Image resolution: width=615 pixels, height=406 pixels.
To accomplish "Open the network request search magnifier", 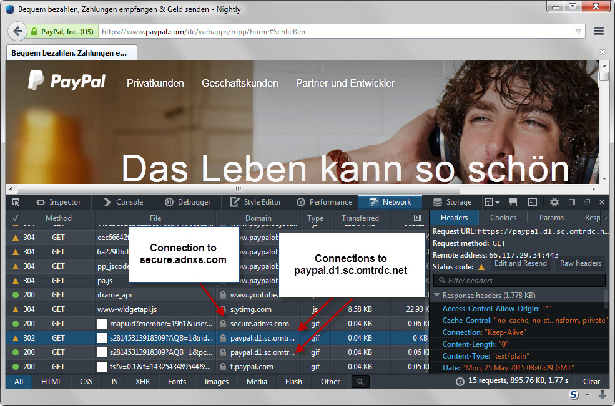I will point(360,382).
